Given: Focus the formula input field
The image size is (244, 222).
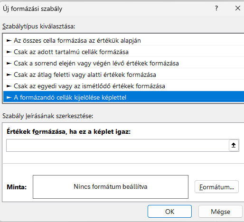Looking at the screenshot, I should coord(118,145).
